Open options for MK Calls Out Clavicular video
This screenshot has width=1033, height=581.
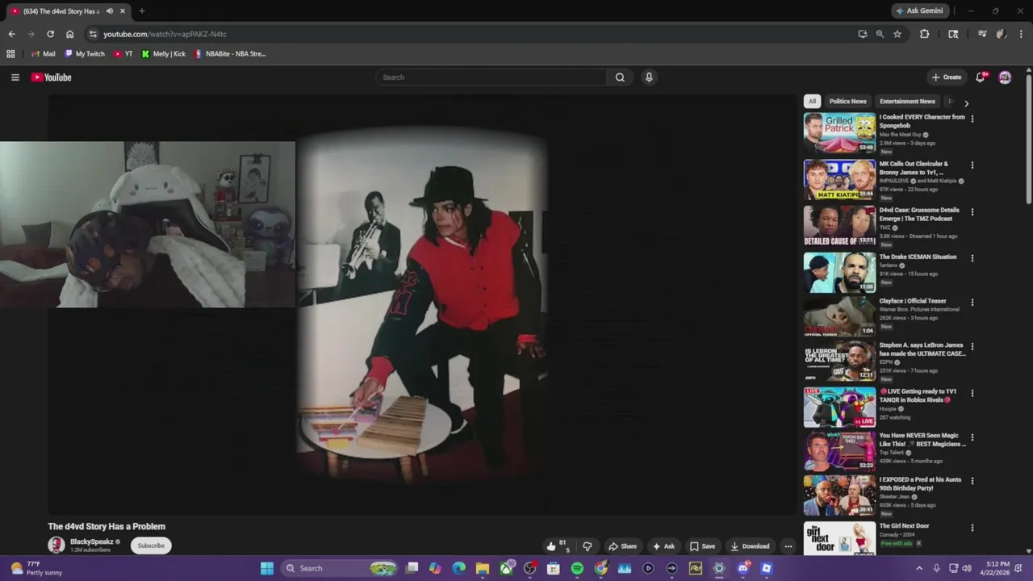click(972, 165)
